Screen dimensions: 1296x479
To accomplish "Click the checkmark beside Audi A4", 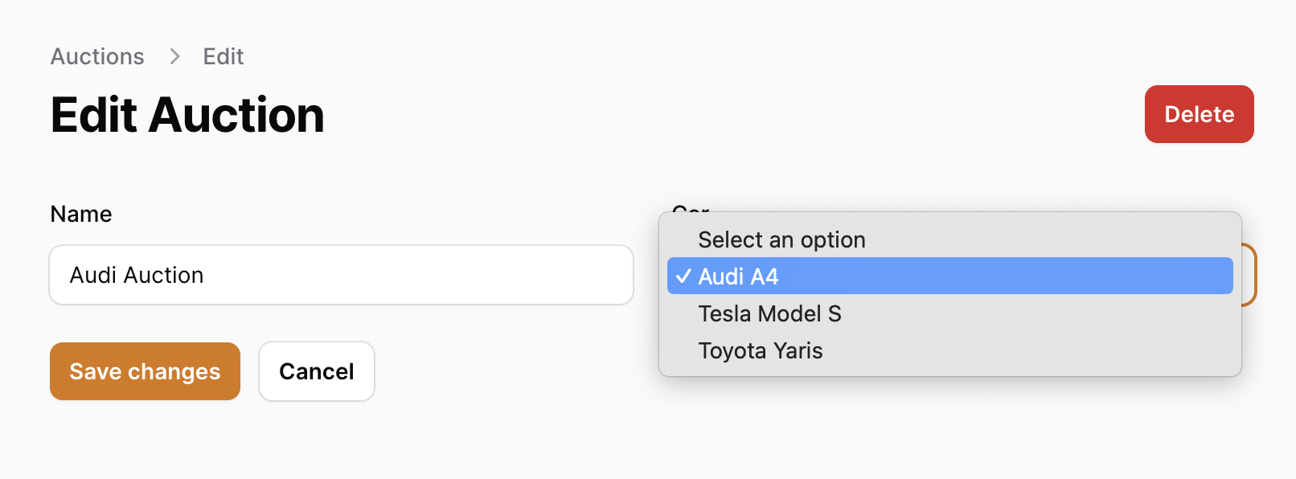I will click(x=683, y=276).
